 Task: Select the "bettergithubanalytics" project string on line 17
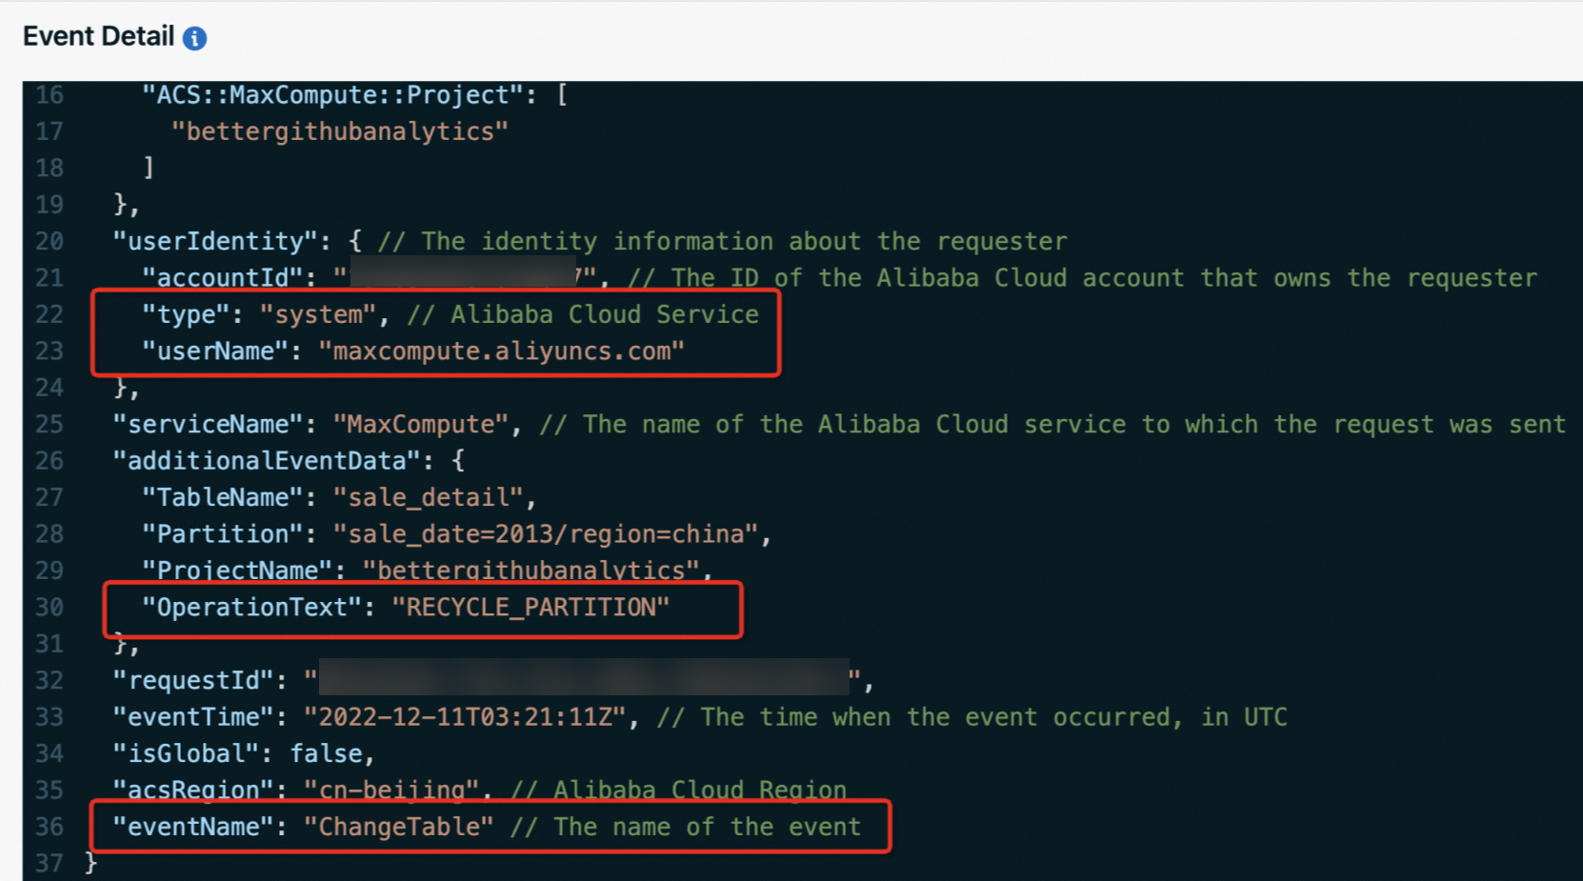(x=340, y=131)
